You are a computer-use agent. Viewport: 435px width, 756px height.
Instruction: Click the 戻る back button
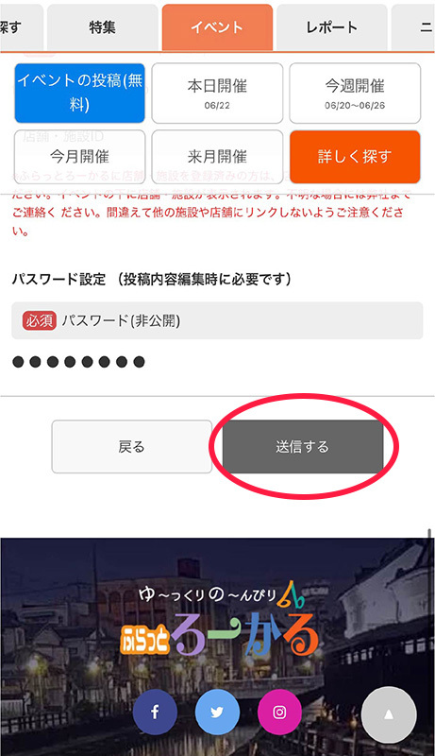[x=131, y=446]
